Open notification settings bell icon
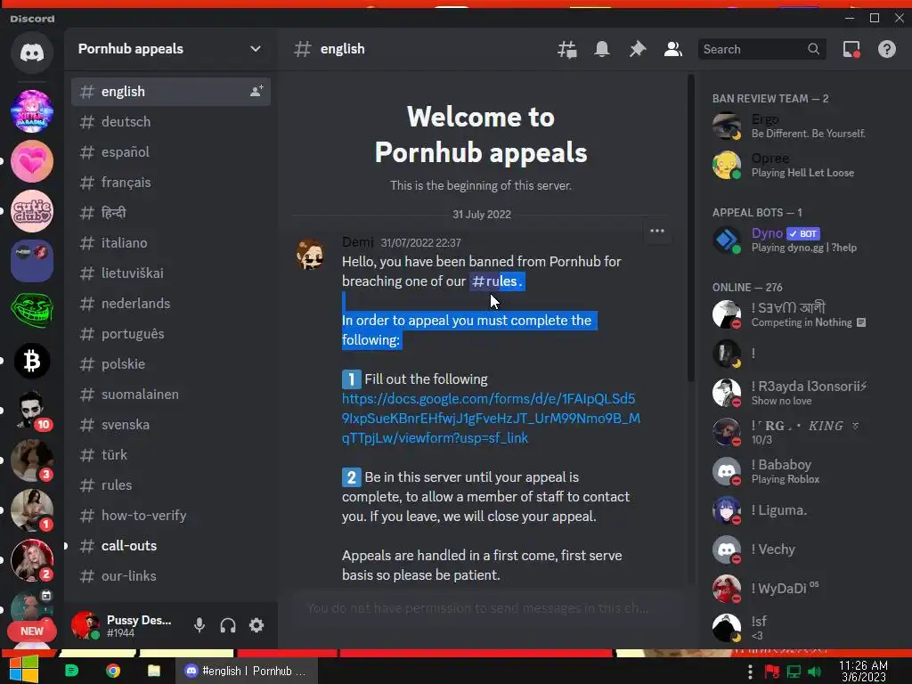Viewport: 912px width, 684px height. coord(602,50)
